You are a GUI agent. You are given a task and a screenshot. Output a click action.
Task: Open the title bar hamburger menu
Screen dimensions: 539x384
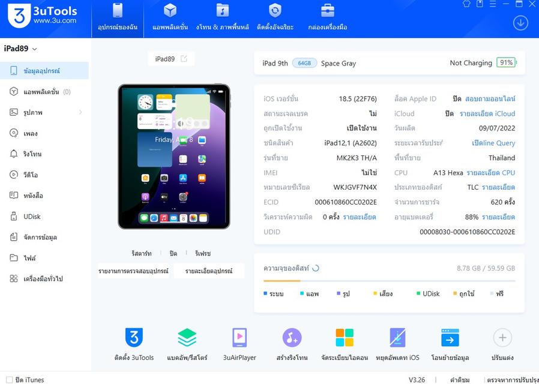[493, 4]
